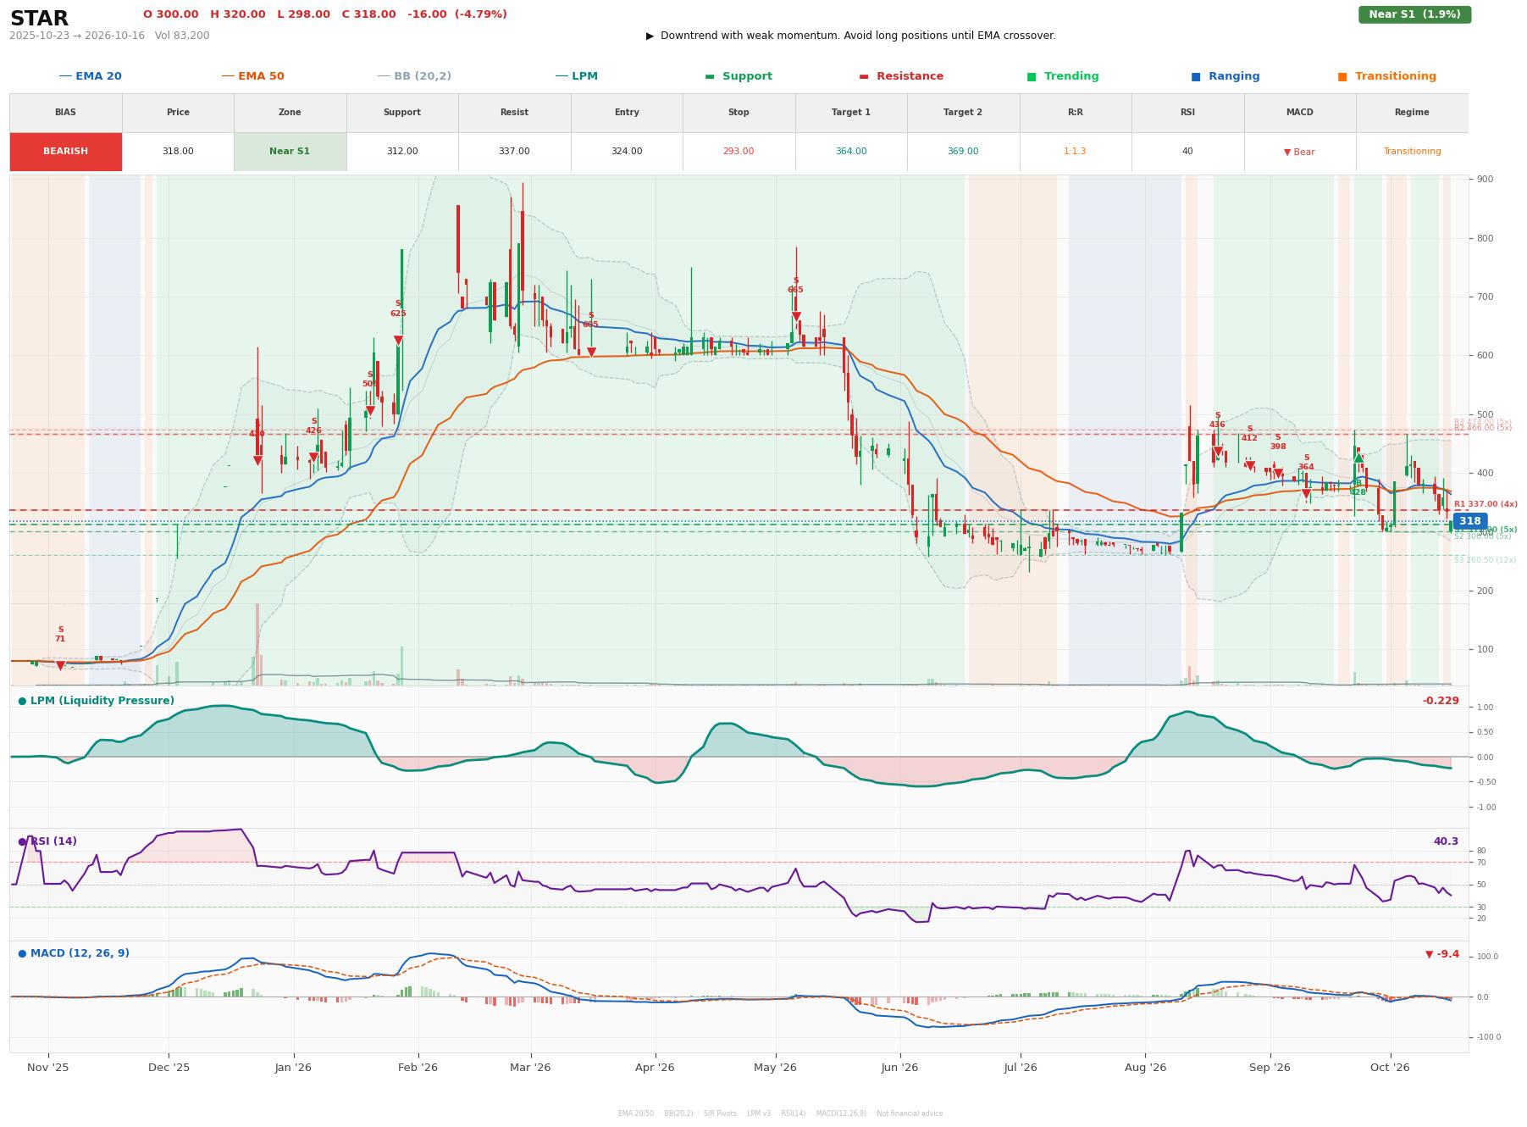Click the ▼ Bear MACD cell

point(1299,153)
